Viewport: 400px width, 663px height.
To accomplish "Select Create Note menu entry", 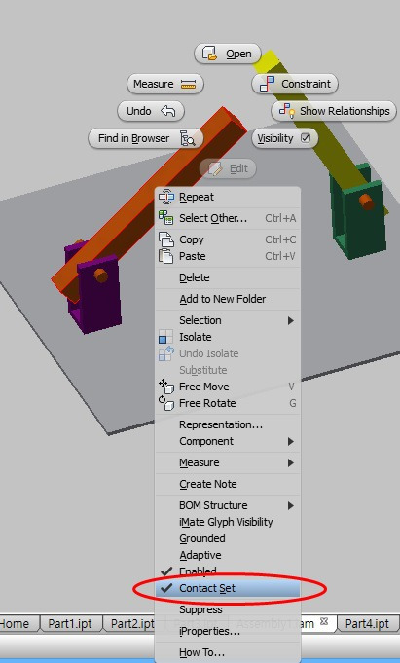I will 228,484.
